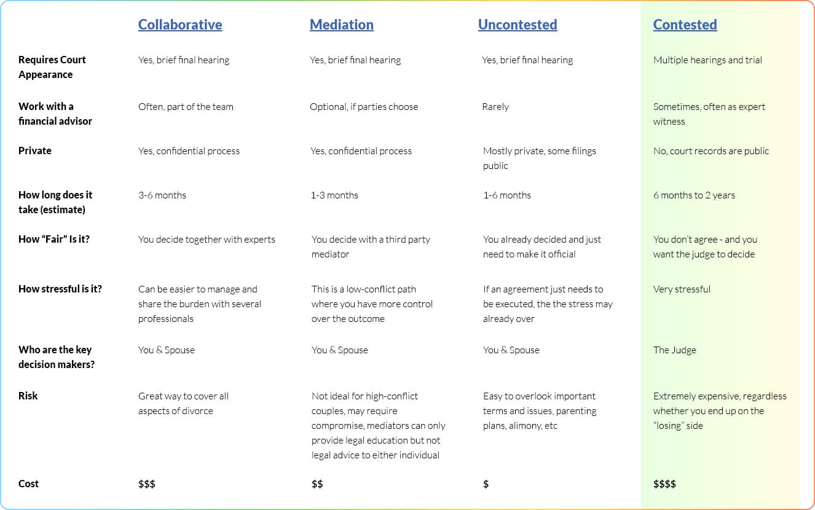Viewport: 815px width, 510px height.
Task: Click 'You decide with a third party mediator'
Action: (370, 246)
